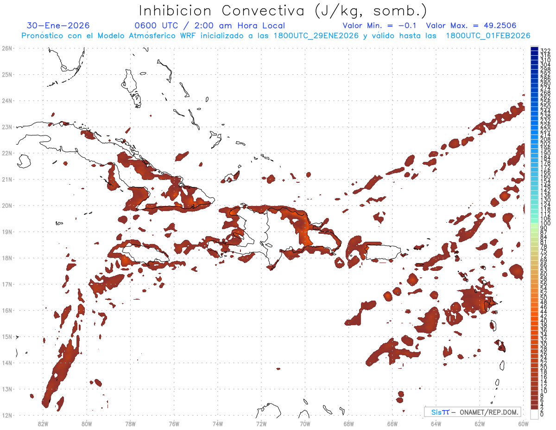The width and height of the screenshot is (556, 430).
Task: Click the '0600 UTC / 2:00 am Hora Local' time
Action: coord(209,26)
